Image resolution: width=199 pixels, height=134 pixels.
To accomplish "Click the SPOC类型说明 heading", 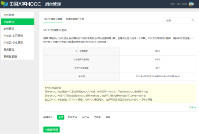I will click(x=53, y=88).
